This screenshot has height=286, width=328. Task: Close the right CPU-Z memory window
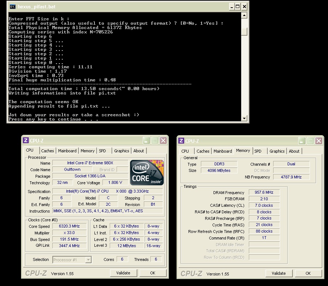(x=319, y=141)
